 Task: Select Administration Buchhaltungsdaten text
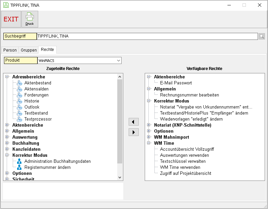click(57, 161)
